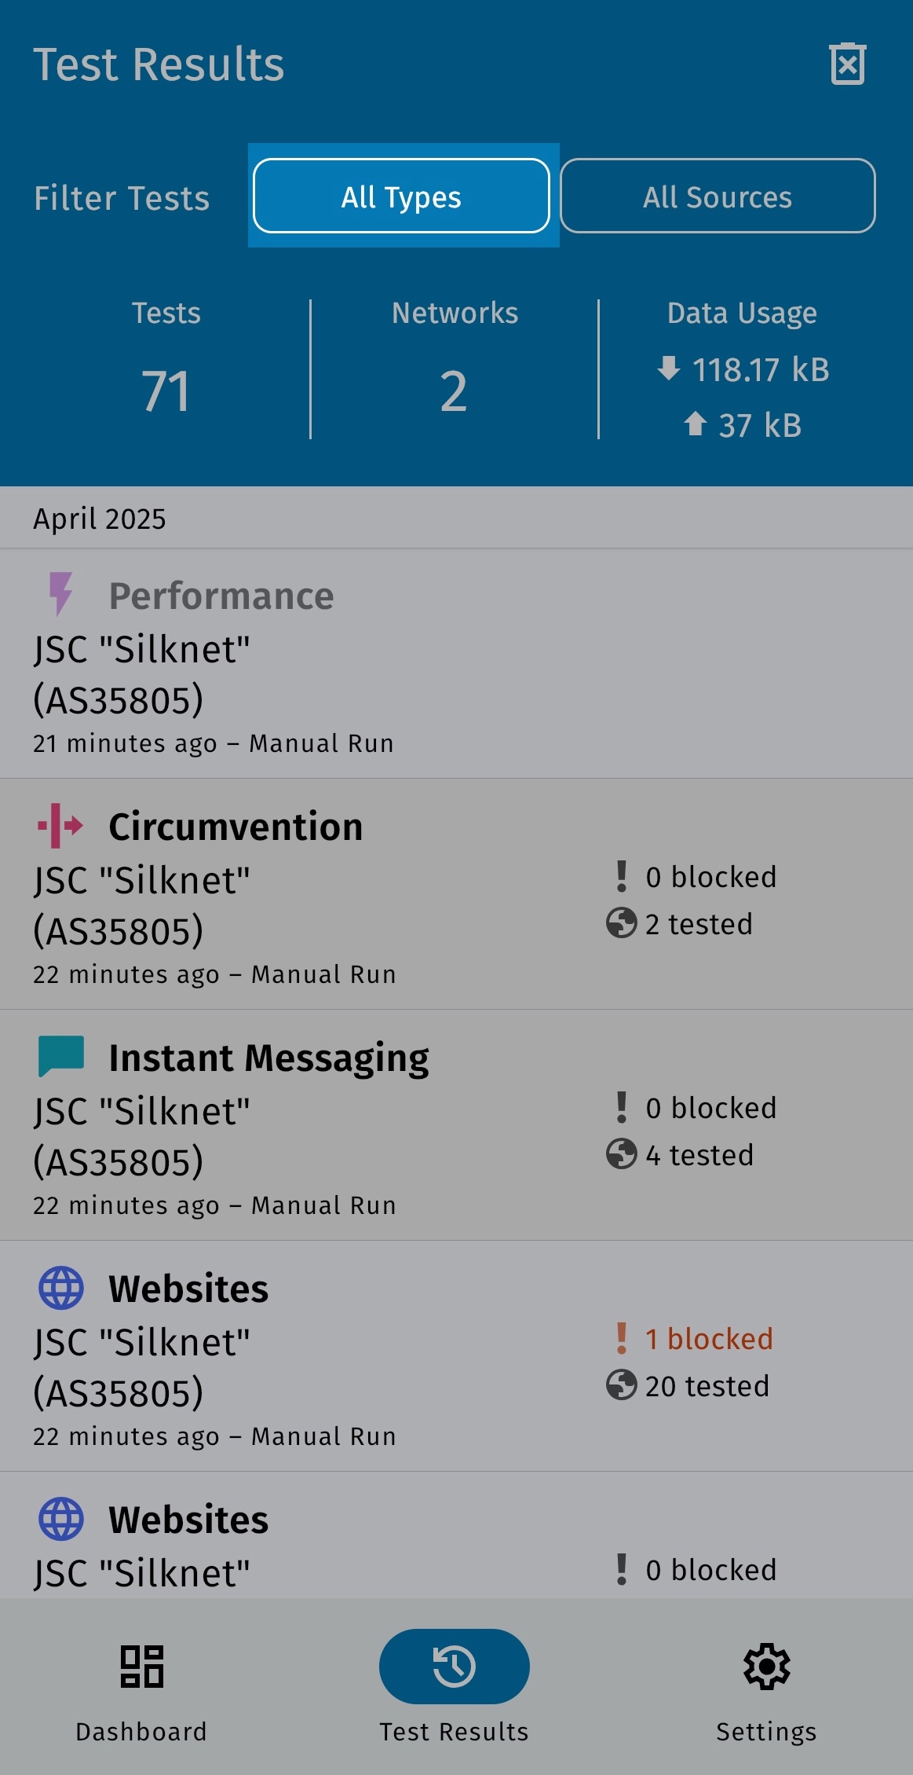The width and height of the screenshot is (913, 1775).
Task: Tap the "20 tested" count on Websites
Action: [x=707, y=1386]
